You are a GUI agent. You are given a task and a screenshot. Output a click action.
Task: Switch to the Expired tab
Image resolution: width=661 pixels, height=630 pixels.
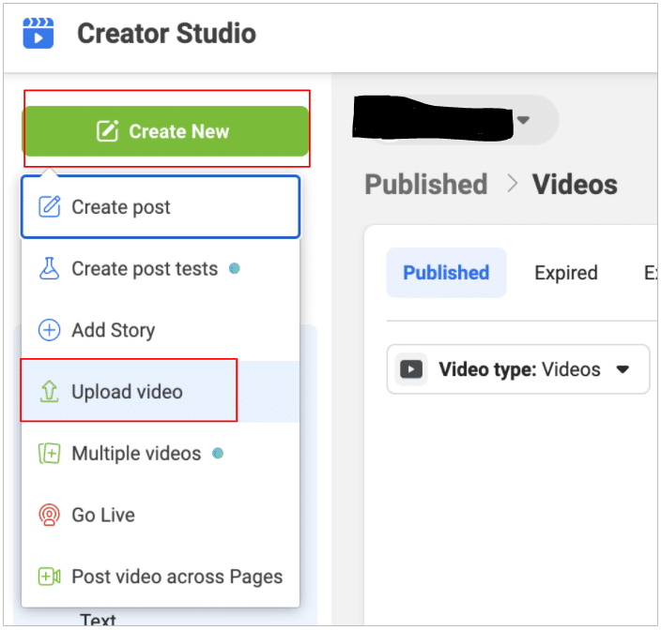pyautogui.click(x=566, y=273)
